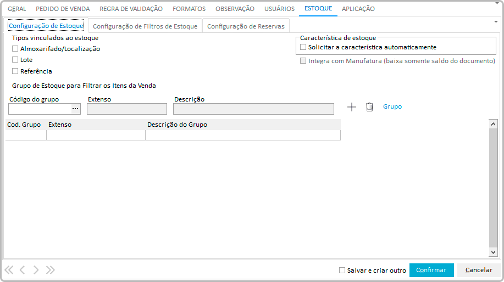Expand sub-tab overflow dropdown arrow
504x282 pixels.
tap(496, 22)
